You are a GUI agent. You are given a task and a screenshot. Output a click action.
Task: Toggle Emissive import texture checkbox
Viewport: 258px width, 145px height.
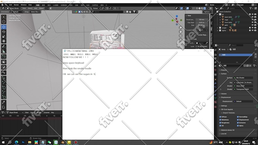point(238,123)
